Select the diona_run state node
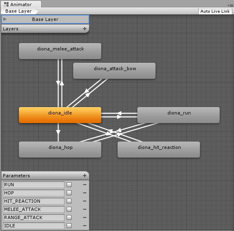The image size is (234, 231). 178,115
